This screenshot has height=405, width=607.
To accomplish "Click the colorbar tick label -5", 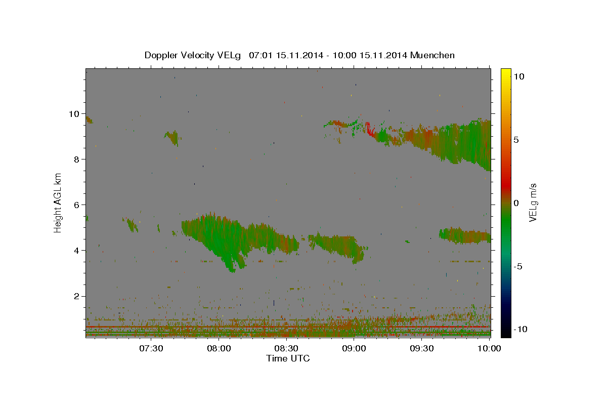I will click(x=518, y=266).
